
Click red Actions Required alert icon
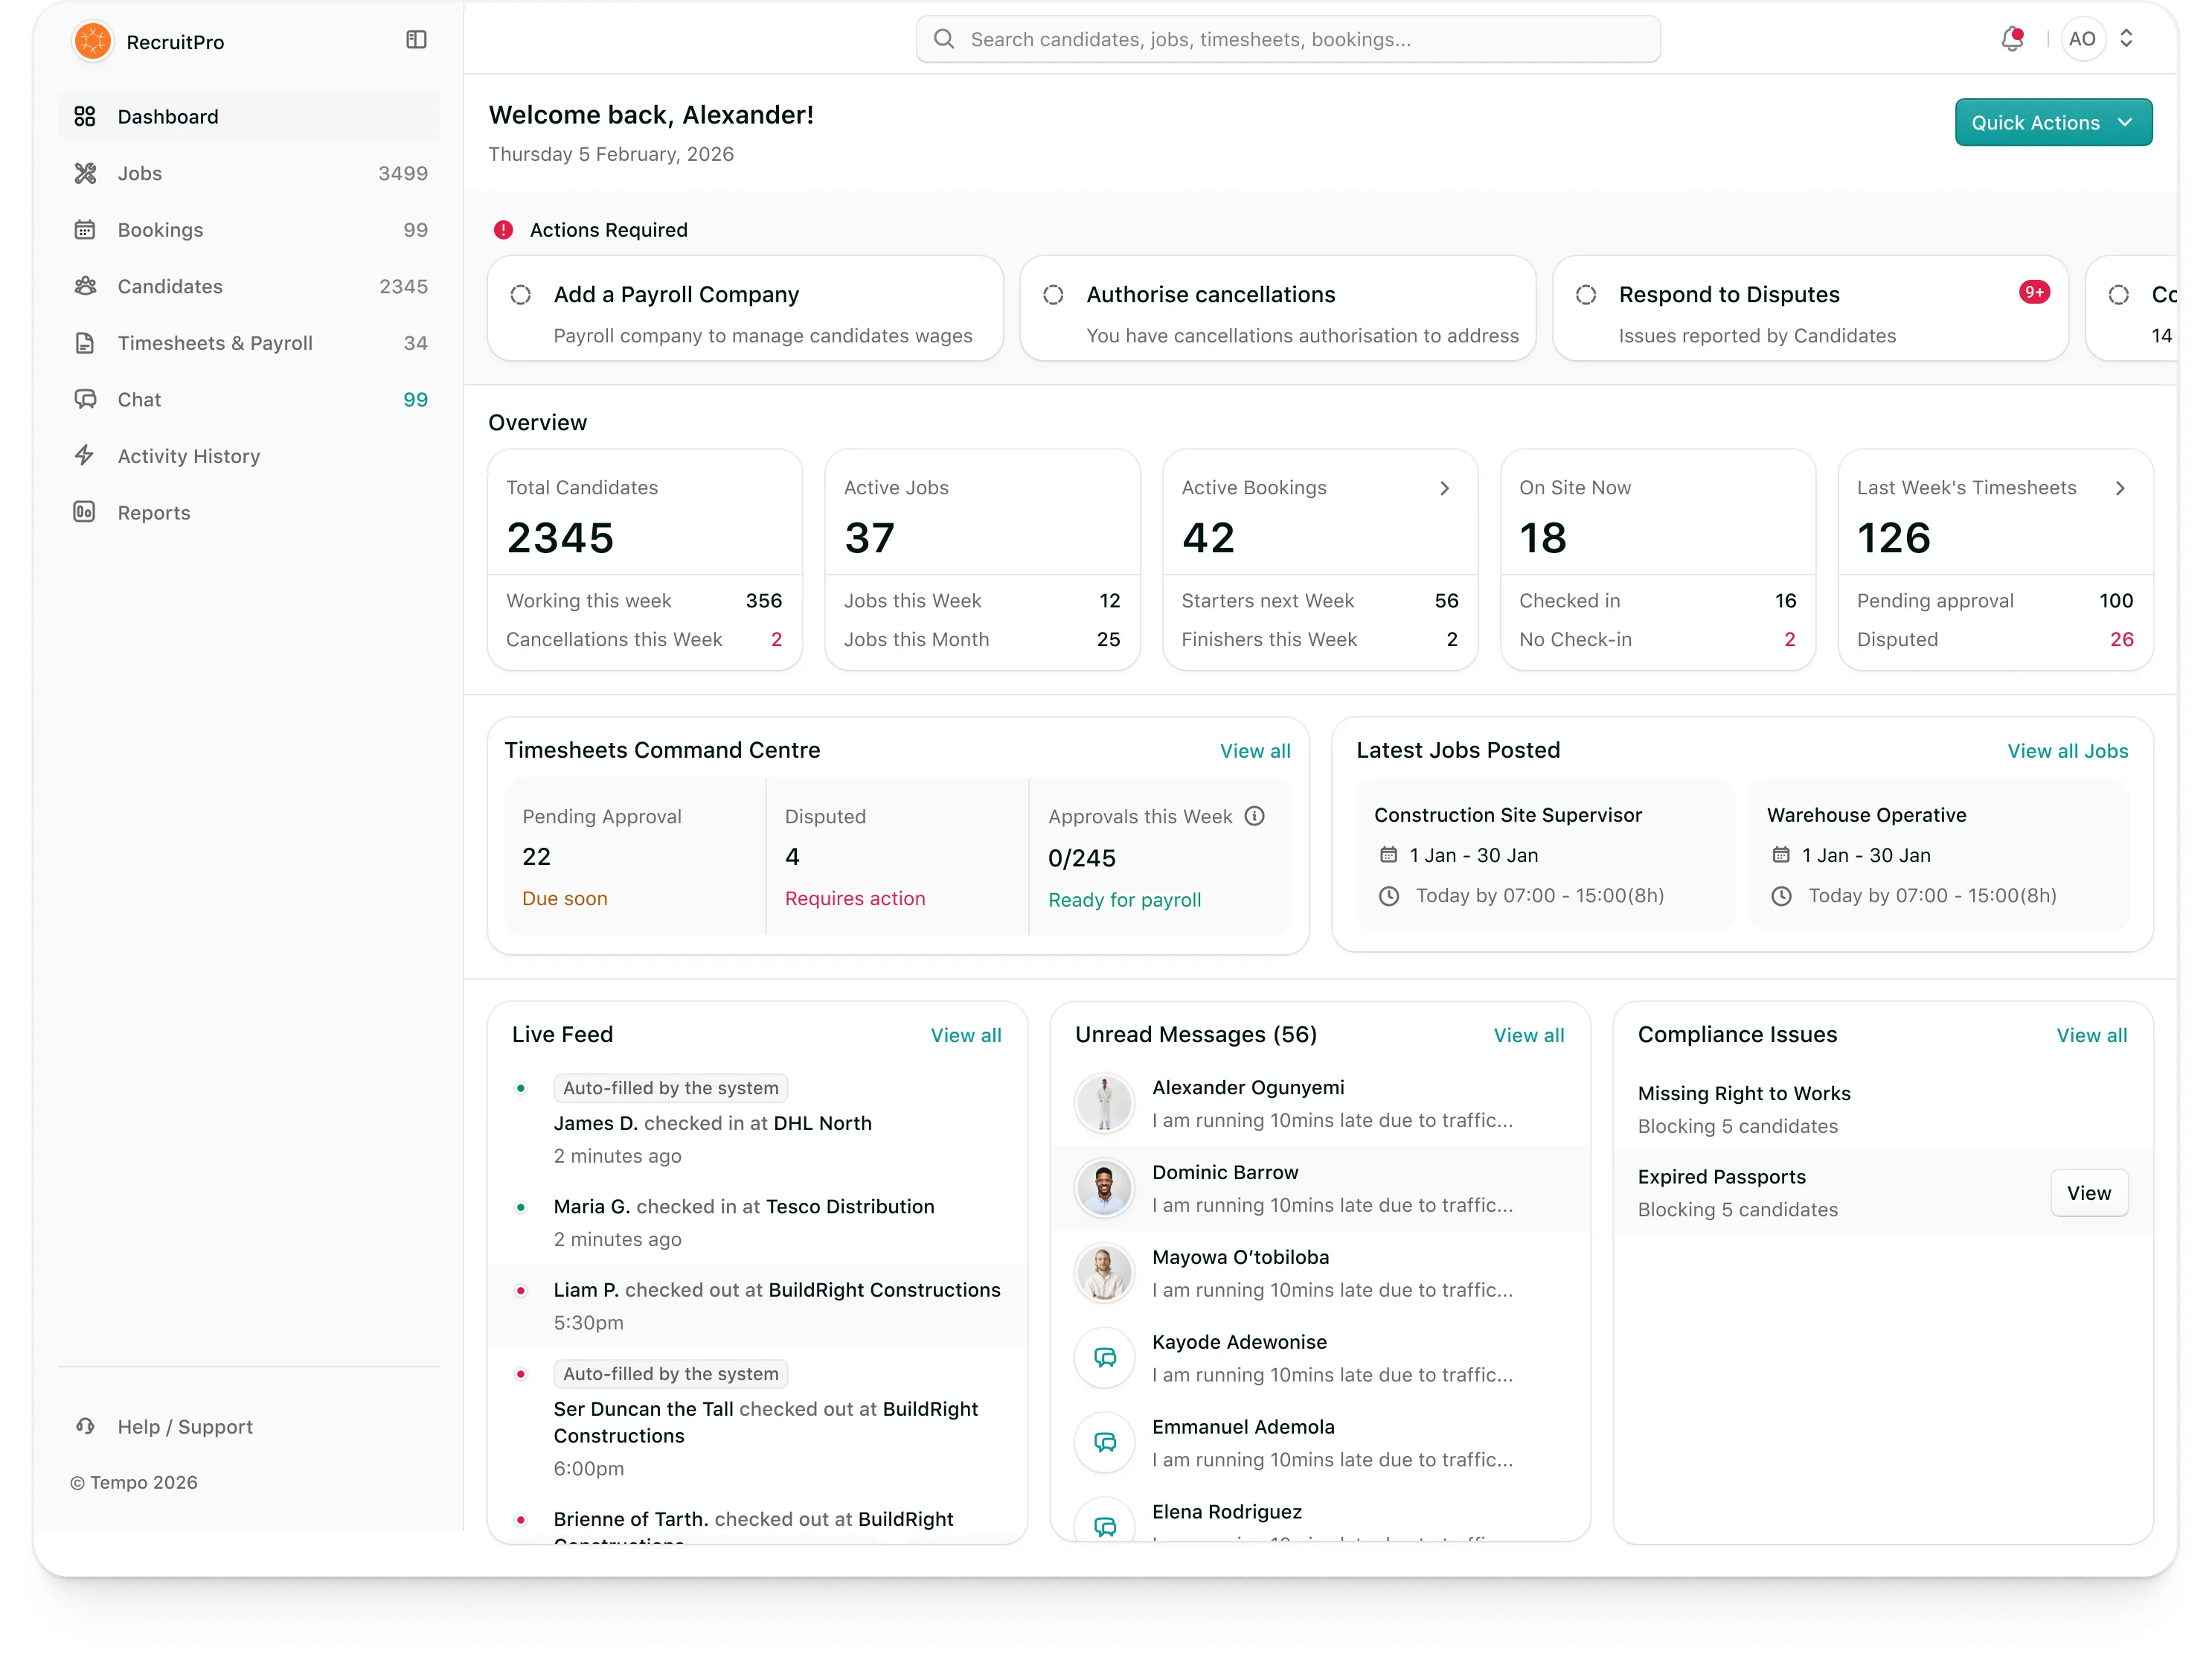click(x=503, y=230)
